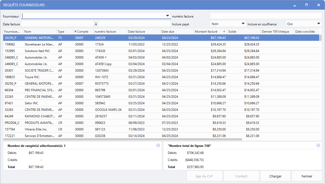This screenshot has height=184, width=325.
Task: Sort by Solde column header
Action: [x=244, y=32]
